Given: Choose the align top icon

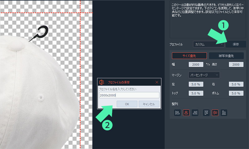Looking at the screenshot, I should (x=206, y=113).
